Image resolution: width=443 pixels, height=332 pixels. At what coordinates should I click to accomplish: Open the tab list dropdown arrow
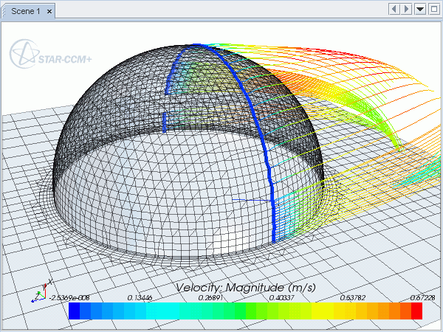tap(419, 9)
